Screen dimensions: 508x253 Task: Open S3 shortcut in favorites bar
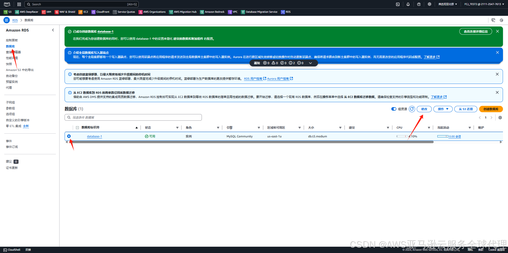(x=8, y=12)
